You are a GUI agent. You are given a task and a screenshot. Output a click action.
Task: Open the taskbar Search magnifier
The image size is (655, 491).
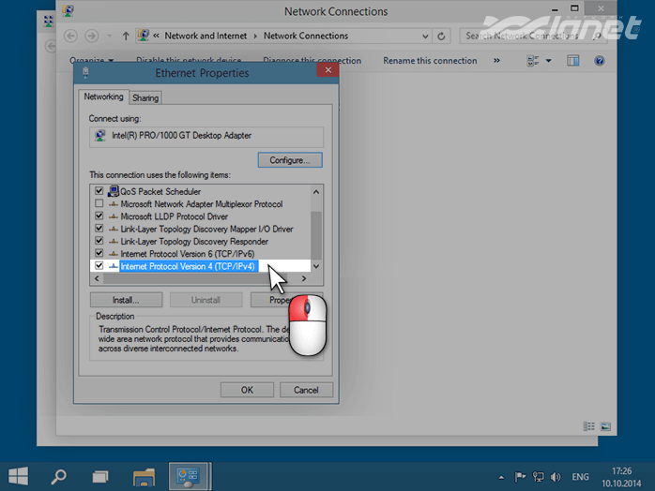click(x=58, y=476)
